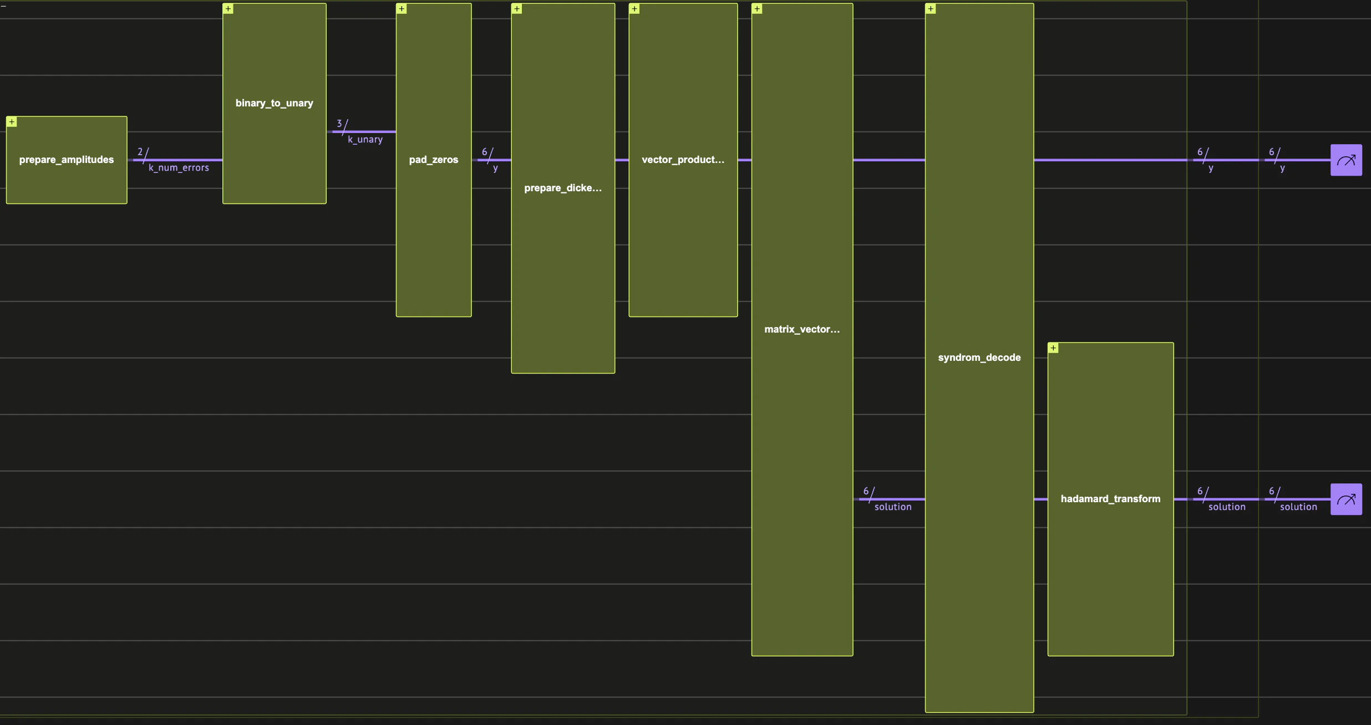The width and height of the screenshot is (1371, 725).
Task: Select the pad_zeros function block
Action: pos(434,160)
